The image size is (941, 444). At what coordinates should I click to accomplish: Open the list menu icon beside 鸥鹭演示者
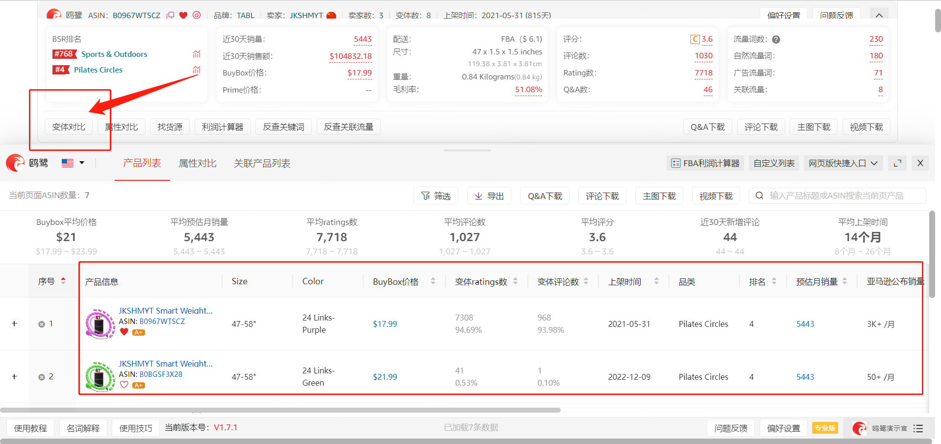pos(918,428)
